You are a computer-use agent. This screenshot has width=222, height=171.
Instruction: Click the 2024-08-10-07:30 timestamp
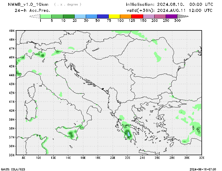click(205, 169)
